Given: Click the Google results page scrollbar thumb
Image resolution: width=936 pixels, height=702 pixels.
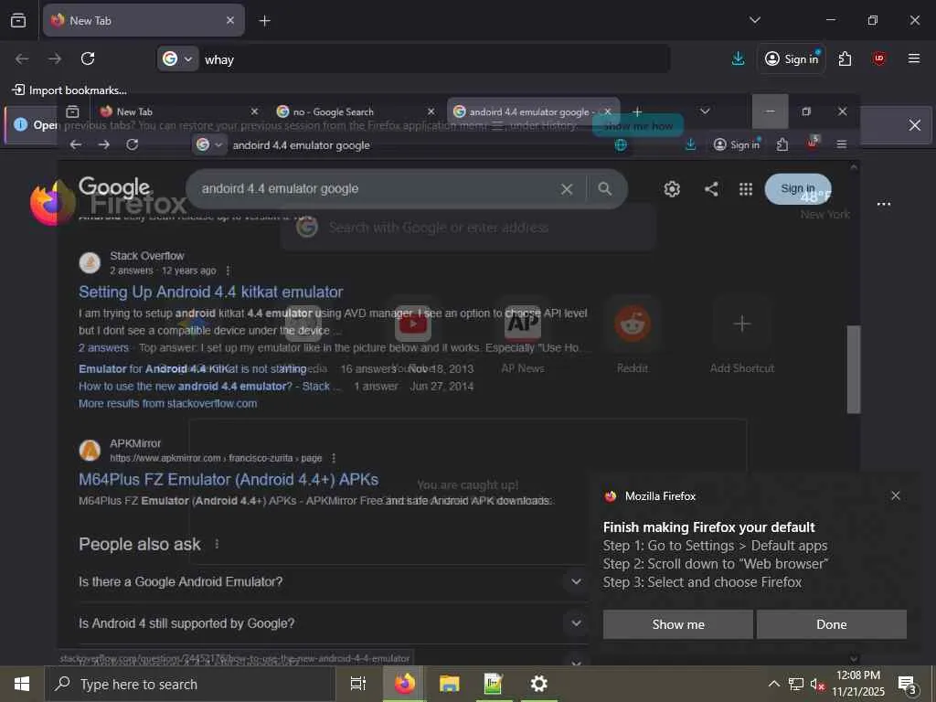Looking at the screenshot, I should (854, 369).
